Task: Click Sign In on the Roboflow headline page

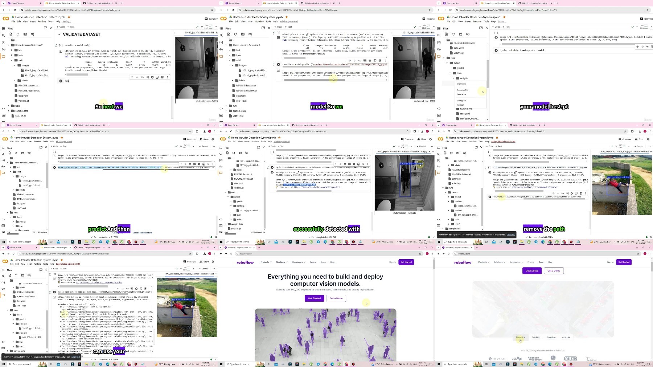Action: pos(393,262)
